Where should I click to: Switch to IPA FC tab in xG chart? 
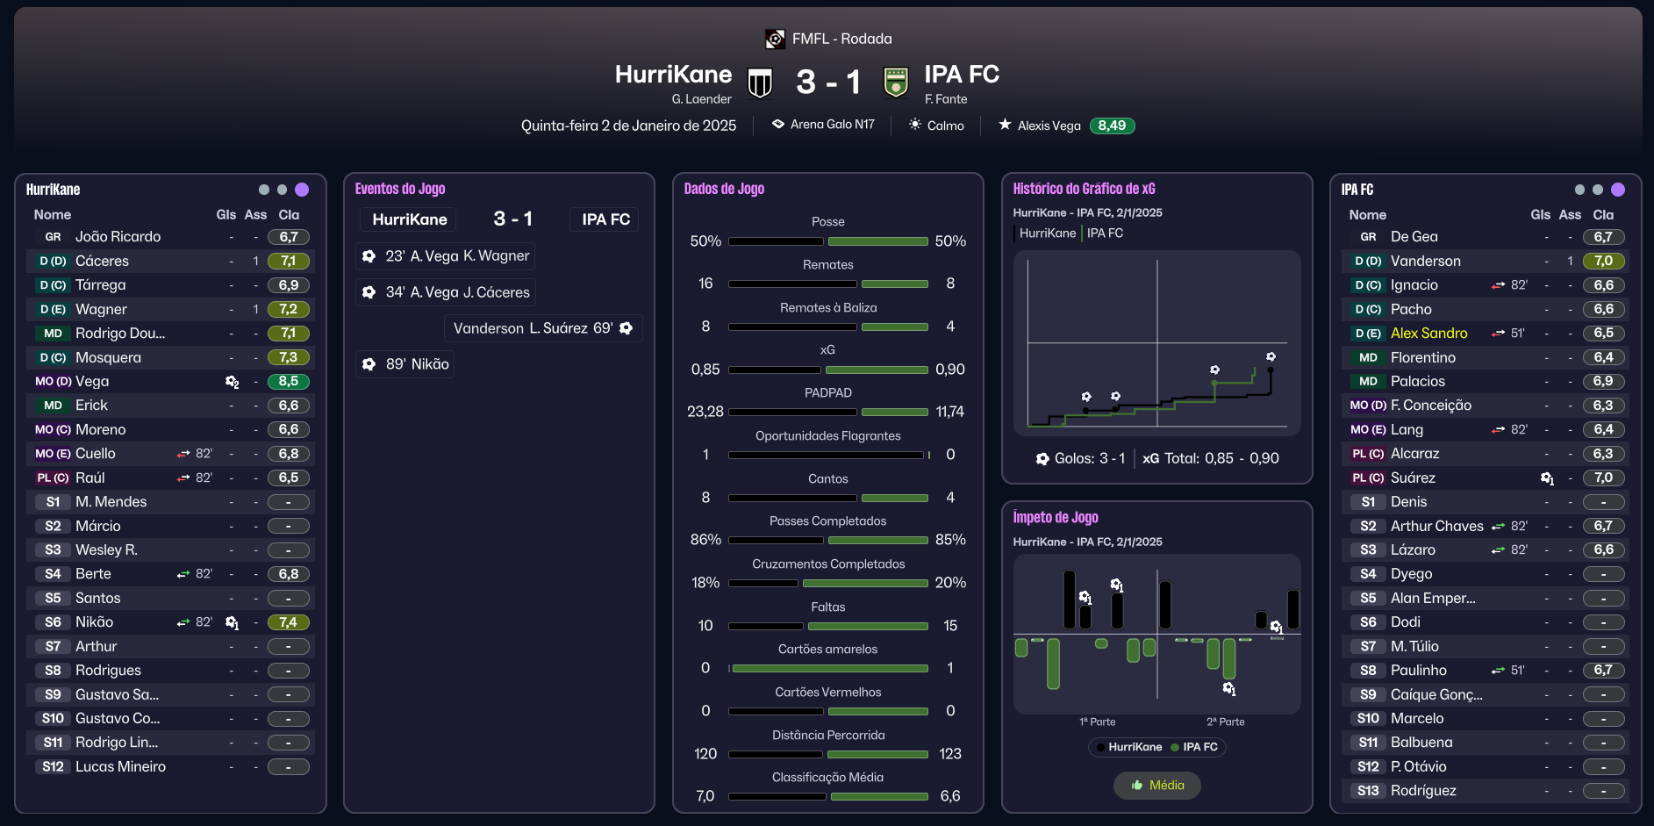(1105, 233)
